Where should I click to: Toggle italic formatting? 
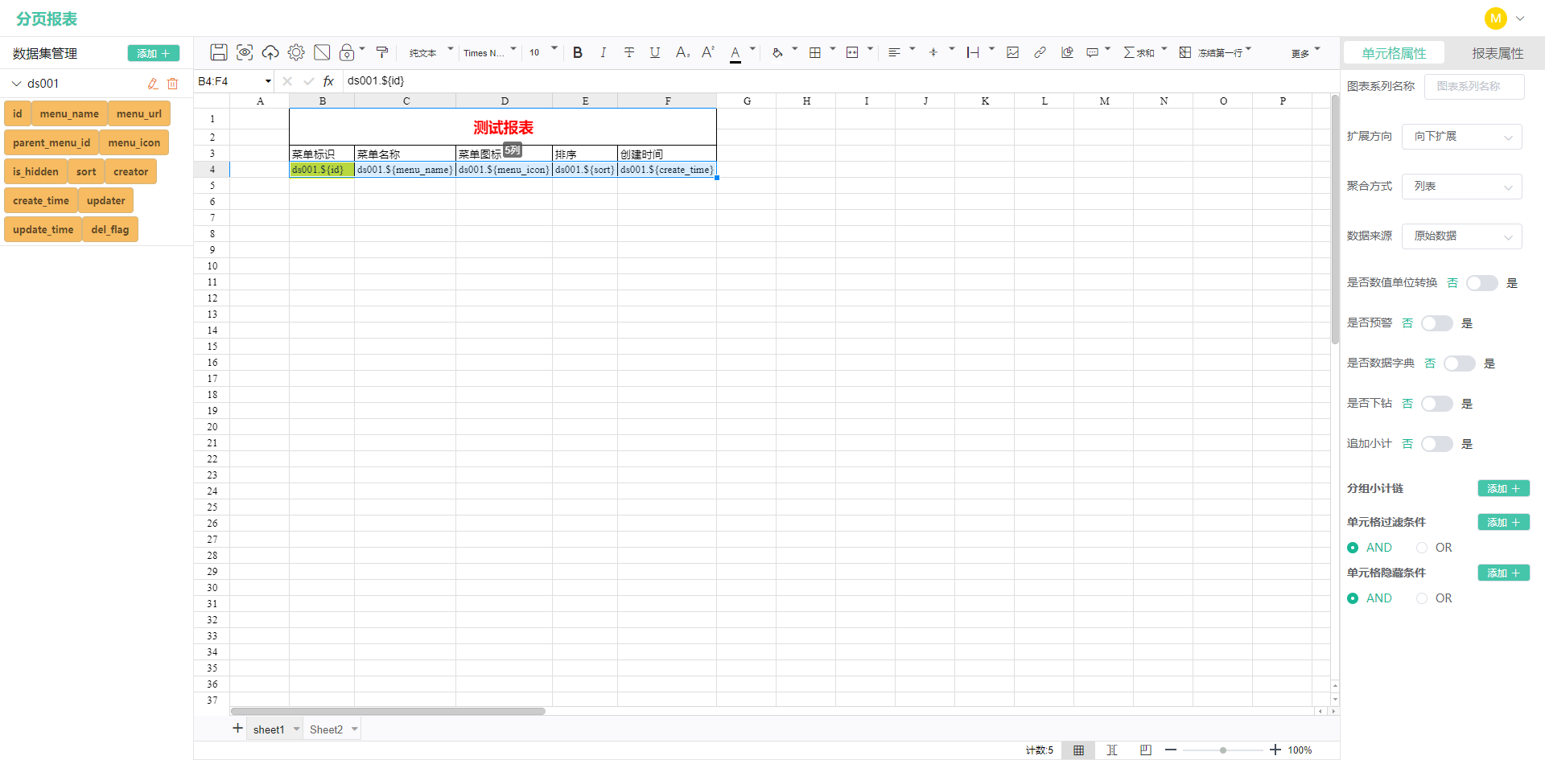click(x=604, y=52)
